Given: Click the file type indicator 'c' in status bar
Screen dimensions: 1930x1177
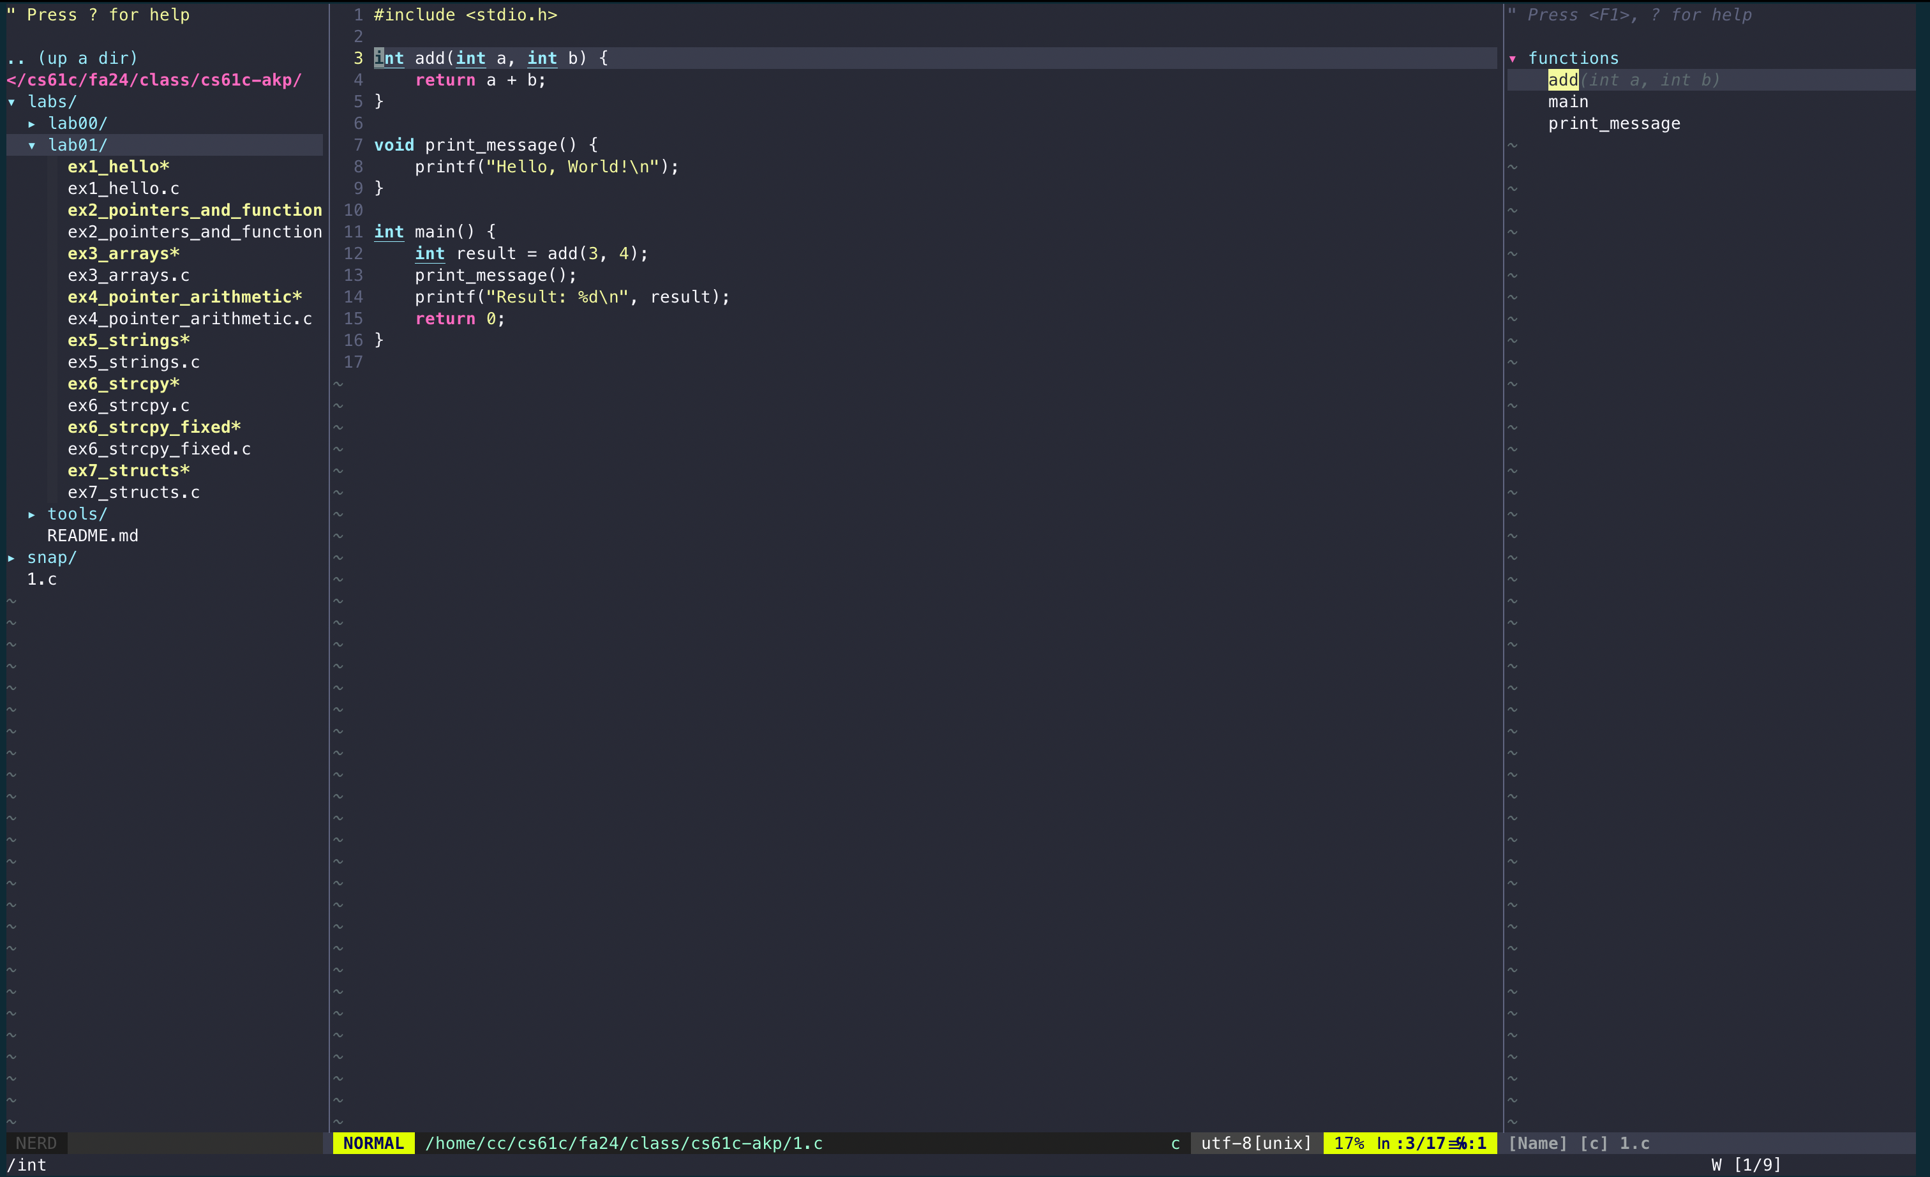Looking at the screenshot, I should coord(1174,1143).
